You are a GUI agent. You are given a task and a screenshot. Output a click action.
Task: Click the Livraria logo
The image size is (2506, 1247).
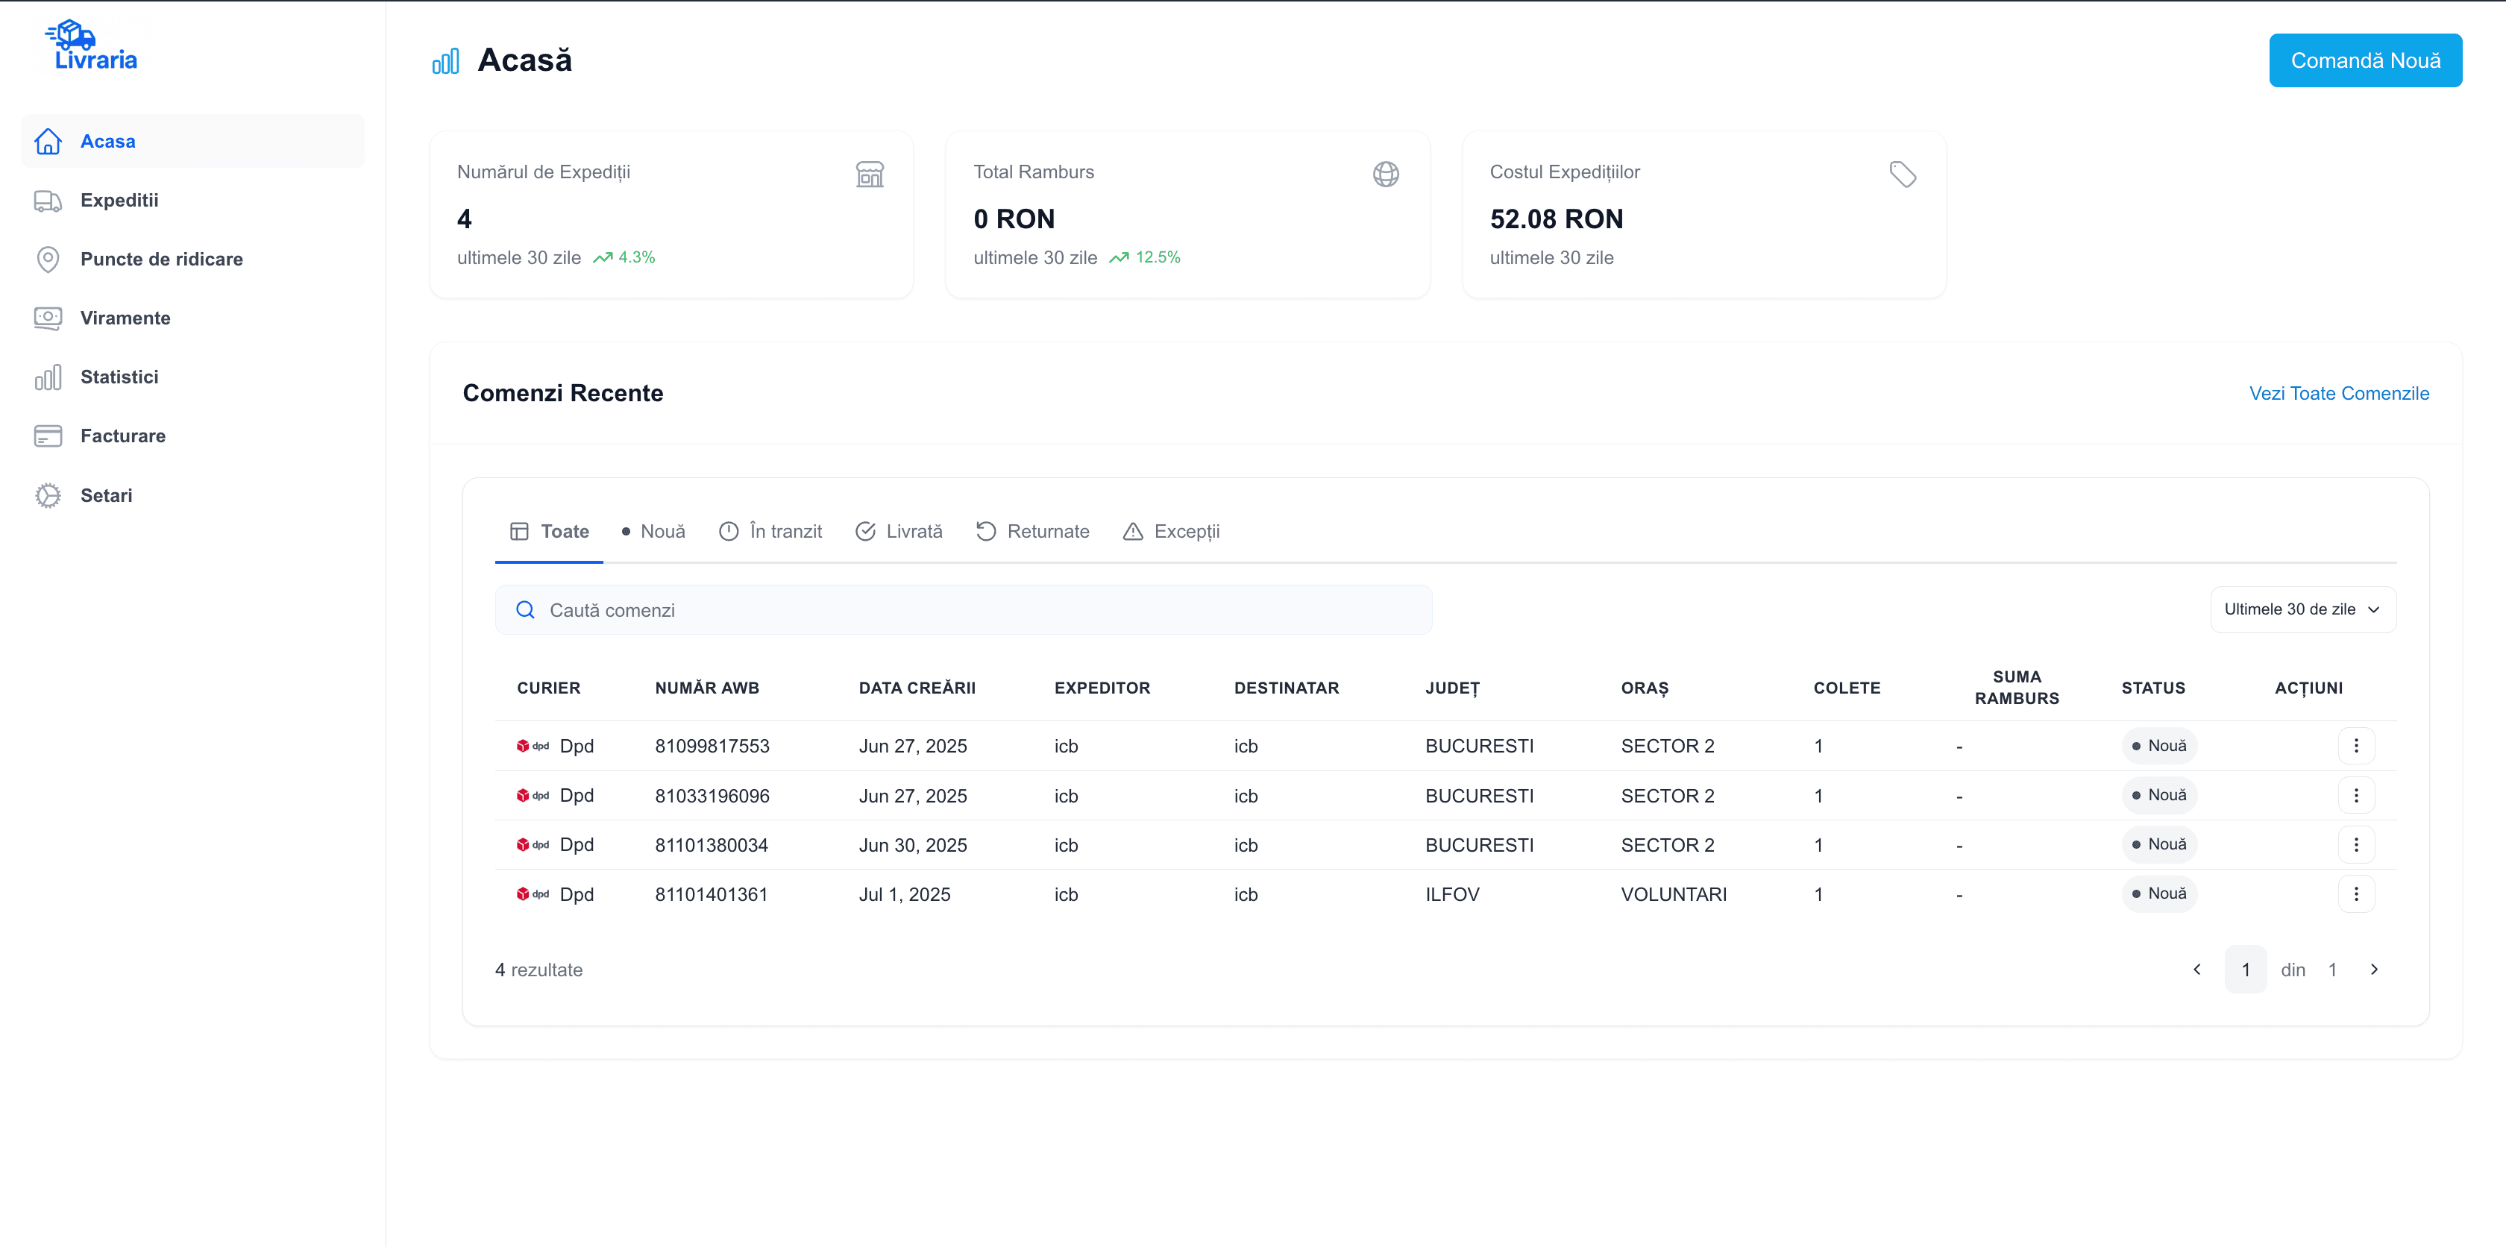(x=92, y=45)
